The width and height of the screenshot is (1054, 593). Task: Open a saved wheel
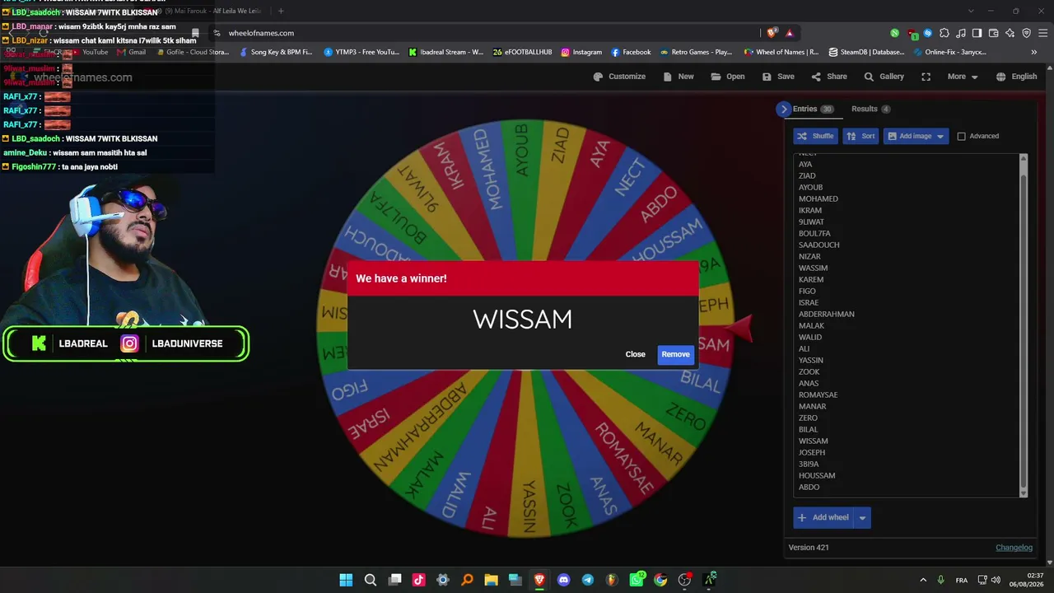[x=728, y=77]
